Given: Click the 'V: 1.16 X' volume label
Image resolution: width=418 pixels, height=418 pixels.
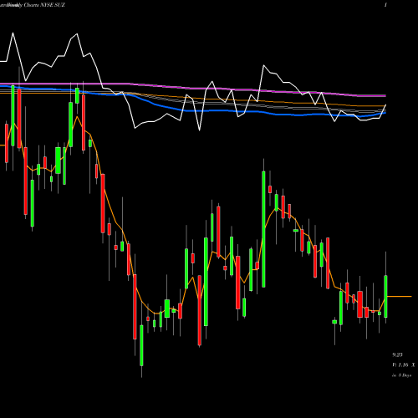Looking at the screenshot, I should (403, 364).
